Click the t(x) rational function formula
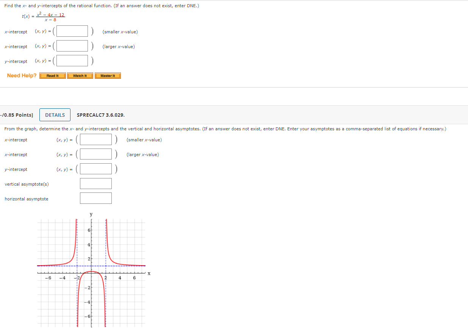468x330 pixels. (x=44, y=17)
